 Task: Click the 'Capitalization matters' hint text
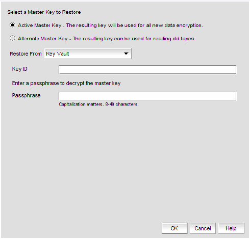tap(81, 104)
